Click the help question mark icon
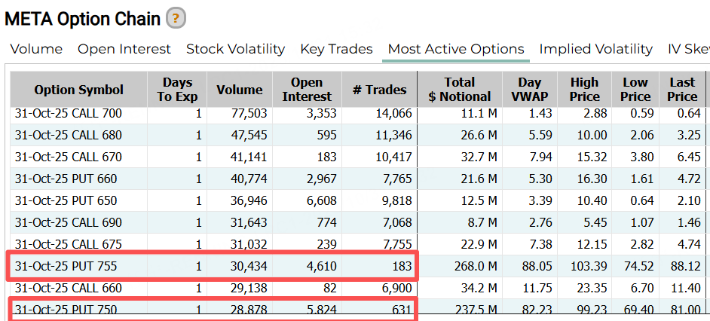The height and width of the screenshot is (321, 710). pos(176,18)
